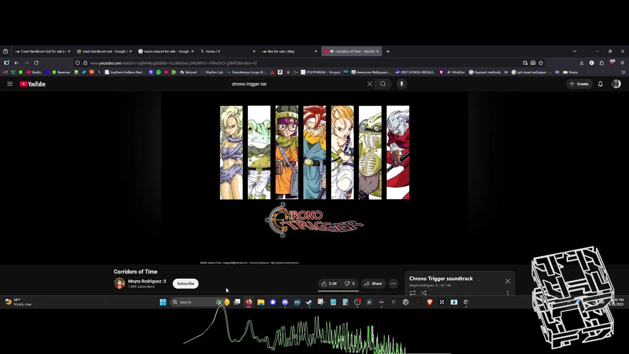Open the Payment methods bookmark
629x354 pixels.
tap(485, 72)
